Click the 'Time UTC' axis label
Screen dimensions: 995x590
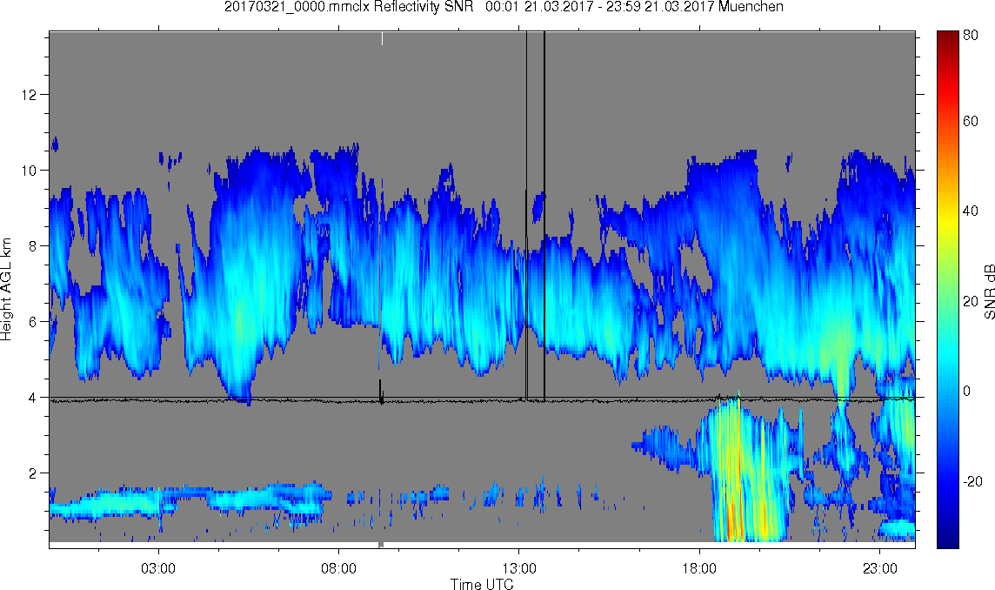point(482,584)
